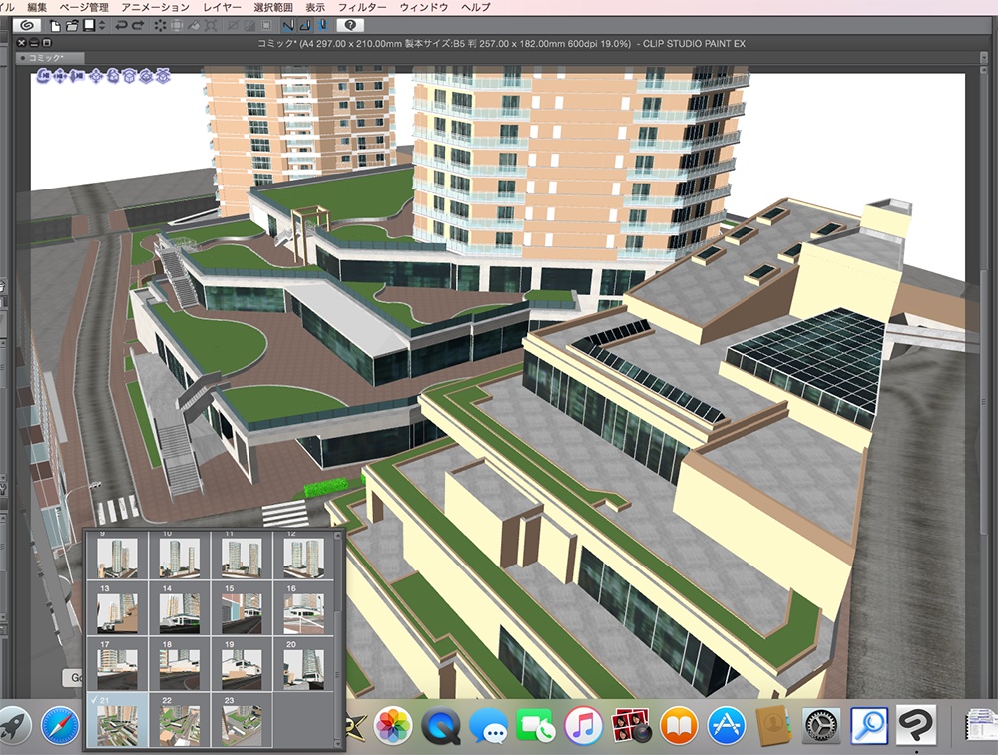998x755 pixels.
Task: Open the ウィンドウ menu
Action: 424,7
